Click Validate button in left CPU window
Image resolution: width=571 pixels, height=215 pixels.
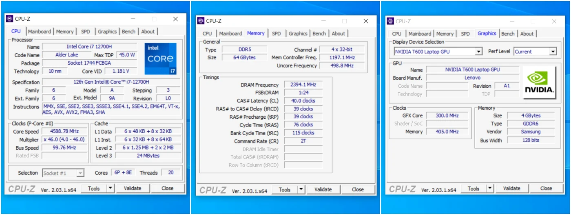[133, 189]
